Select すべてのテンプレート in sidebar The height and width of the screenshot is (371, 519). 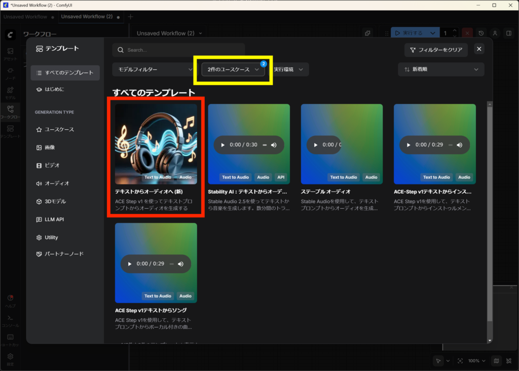coord(65,72)
